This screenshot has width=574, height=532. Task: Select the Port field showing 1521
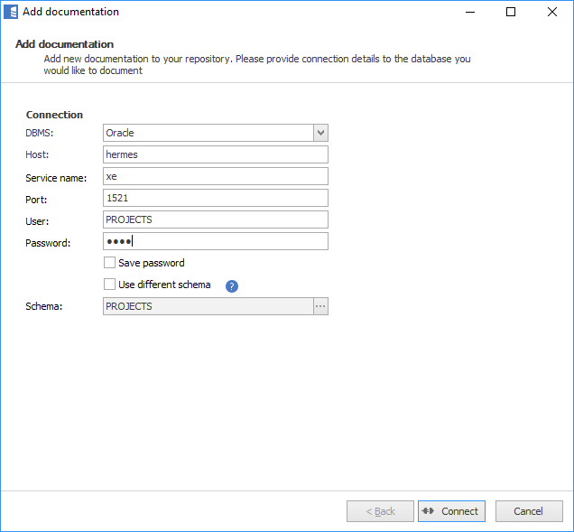pos(215,198)
